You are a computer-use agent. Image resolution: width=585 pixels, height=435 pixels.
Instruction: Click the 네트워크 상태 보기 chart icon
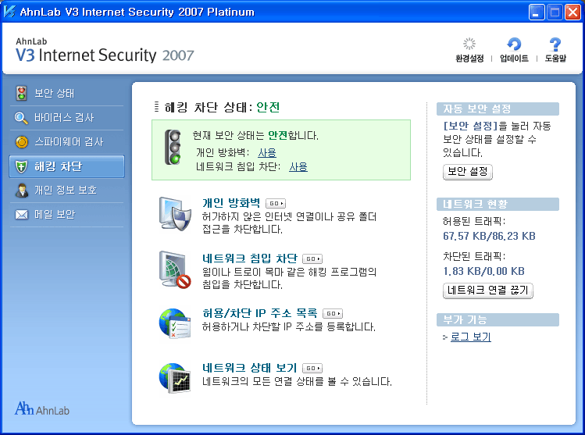pyautogui.click(x=175, y=378)
